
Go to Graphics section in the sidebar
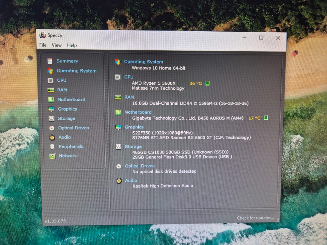pos(67,109)
